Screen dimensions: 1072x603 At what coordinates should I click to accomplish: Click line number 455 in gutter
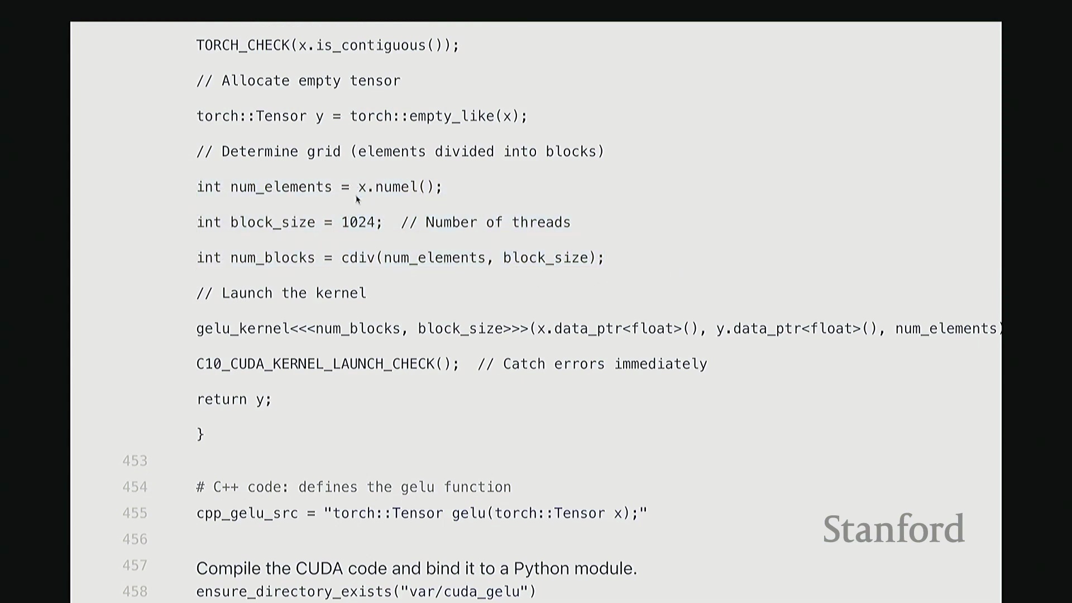click(135, 514)
